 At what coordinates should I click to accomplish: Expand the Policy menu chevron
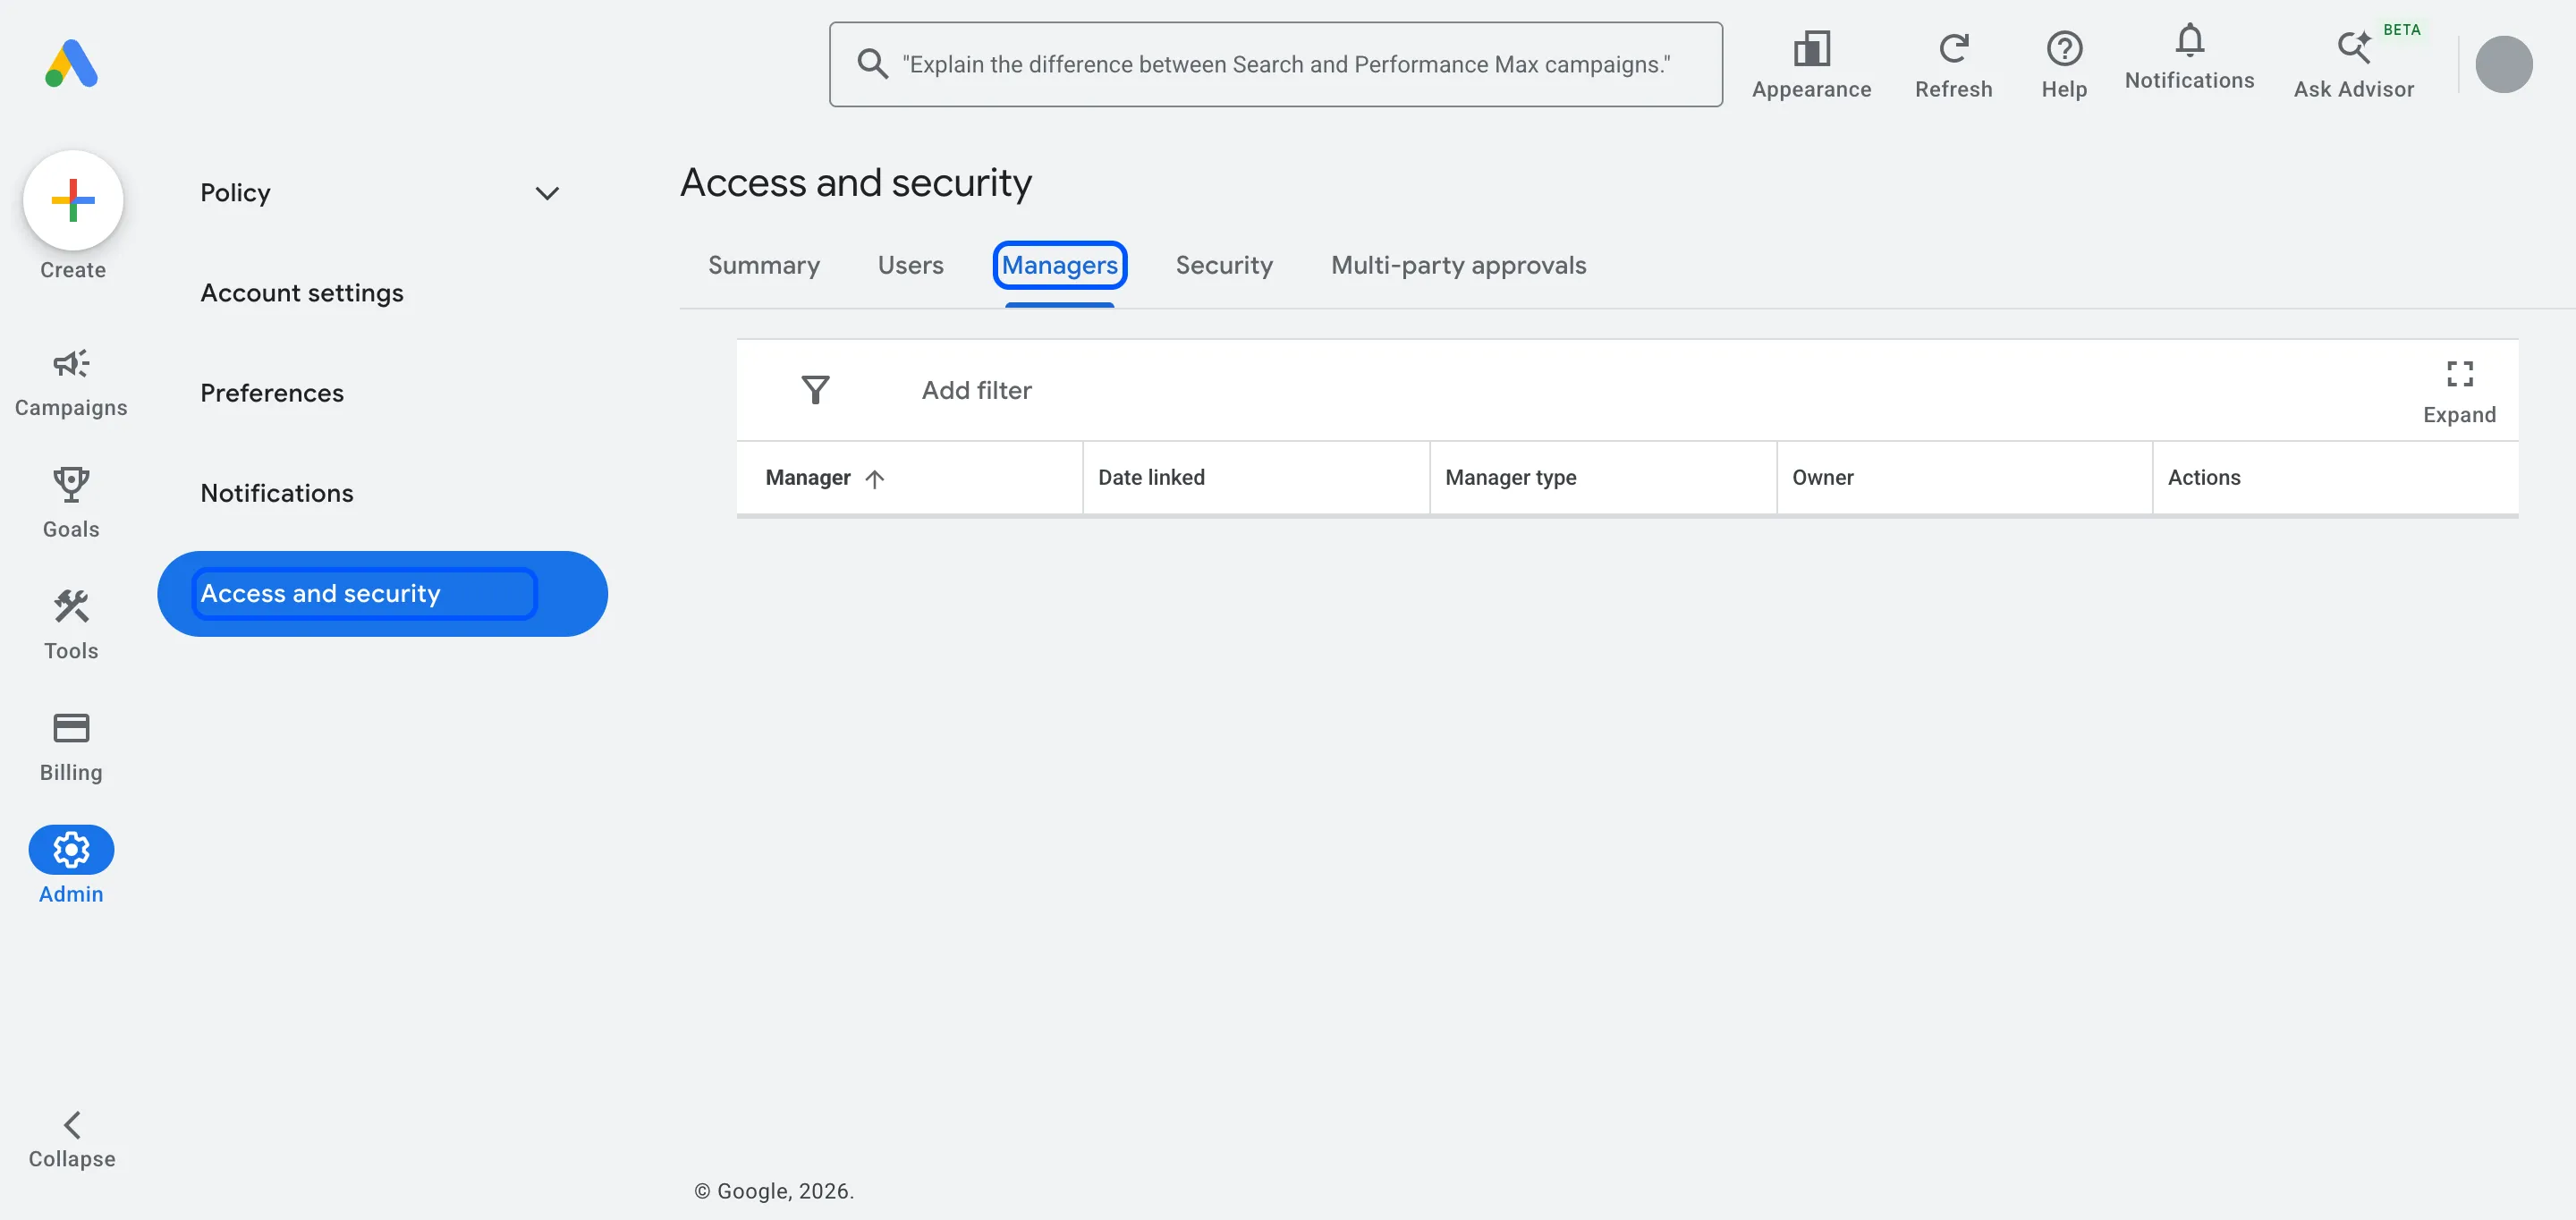546,193
